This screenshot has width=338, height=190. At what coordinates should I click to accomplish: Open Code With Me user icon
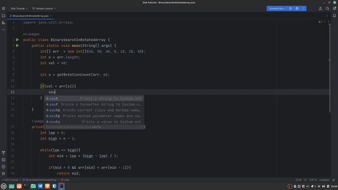pos(321,8)
